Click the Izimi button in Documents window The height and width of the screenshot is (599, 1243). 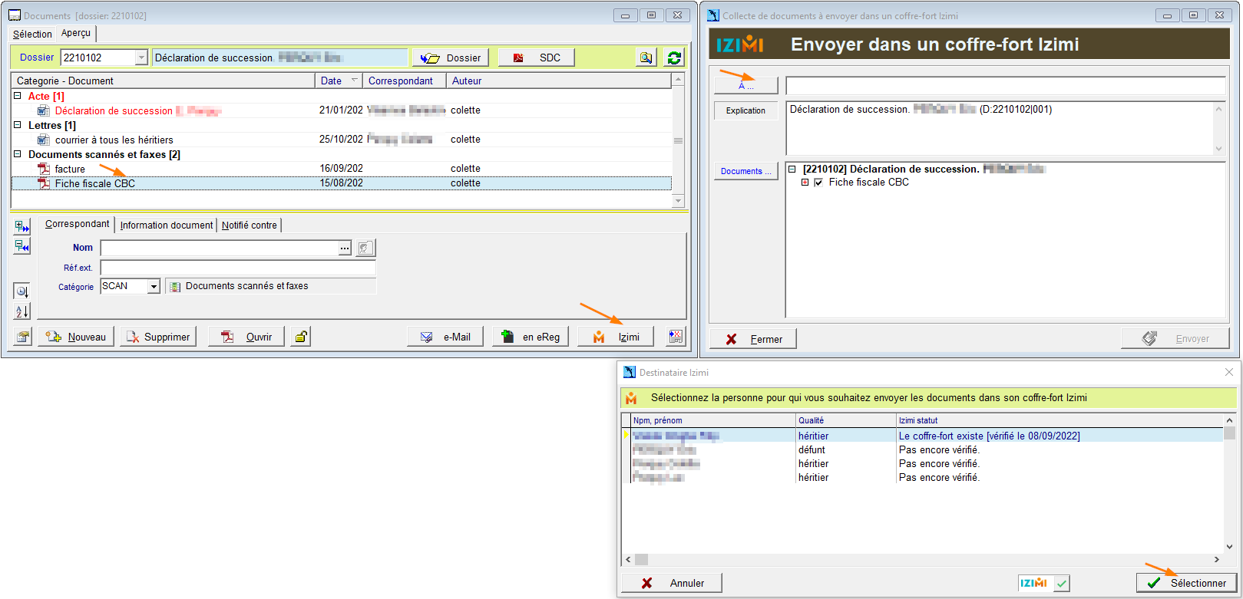coord(616,337)
